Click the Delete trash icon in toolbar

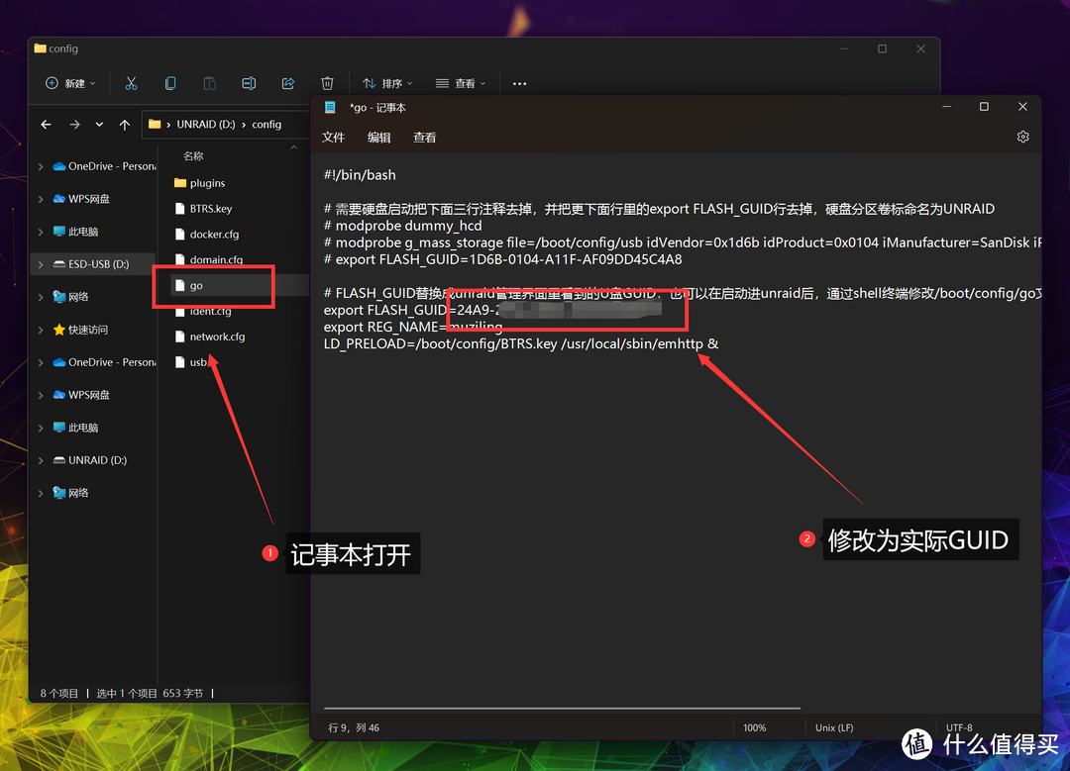(x=327, y=84)
